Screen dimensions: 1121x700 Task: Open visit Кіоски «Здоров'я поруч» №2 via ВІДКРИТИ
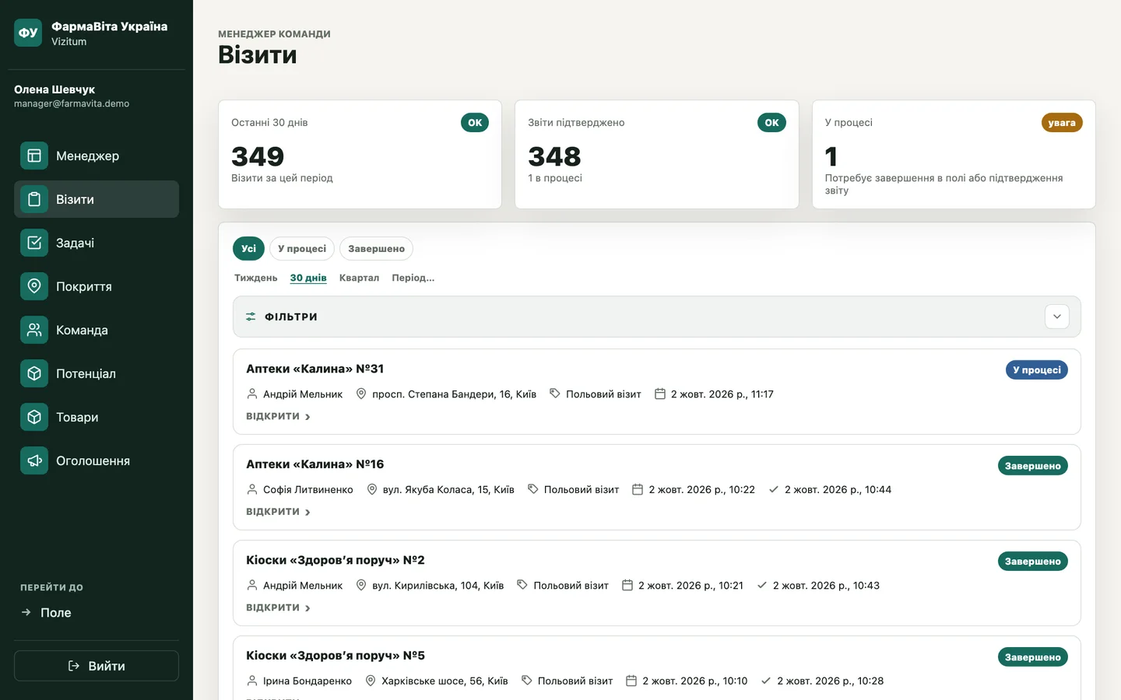(279, 607)
